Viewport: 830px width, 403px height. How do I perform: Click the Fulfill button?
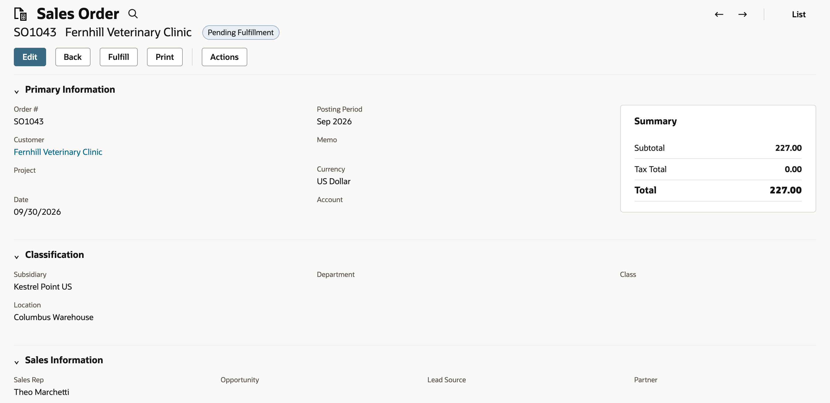(x=118, y=57)
